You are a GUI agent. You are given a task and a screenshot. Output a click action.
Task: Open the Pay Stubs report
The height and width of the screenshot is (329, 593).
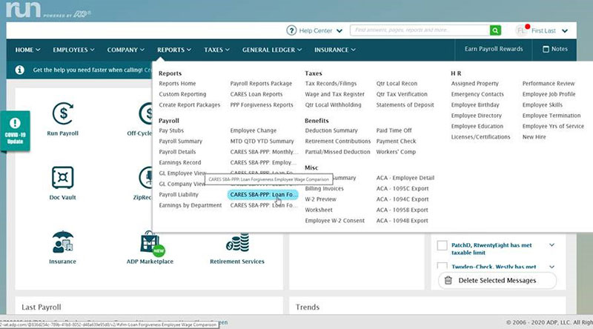171,130
